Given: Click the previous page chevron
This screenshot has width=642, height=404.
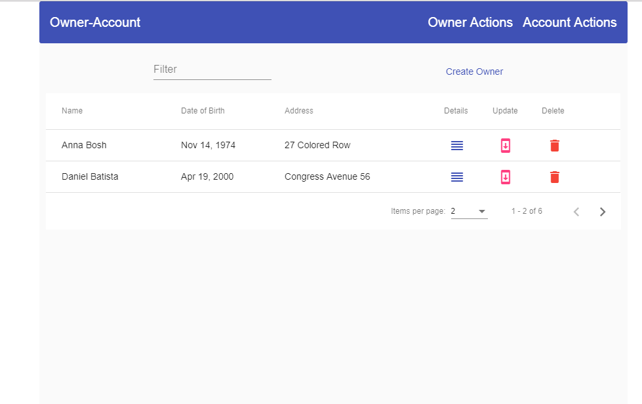Looking at the screenshot, I should 576,211.
